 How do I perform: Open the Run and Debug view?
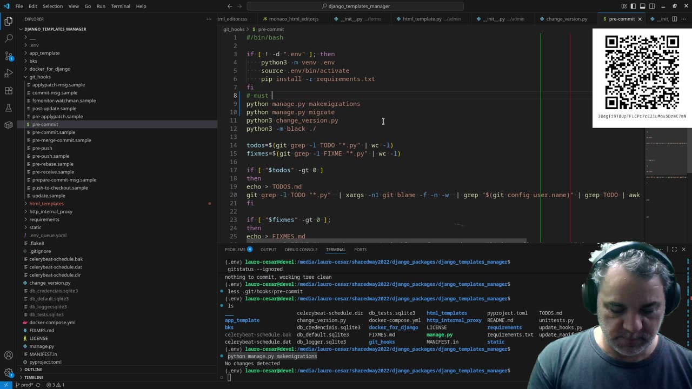tap(9, 73)
